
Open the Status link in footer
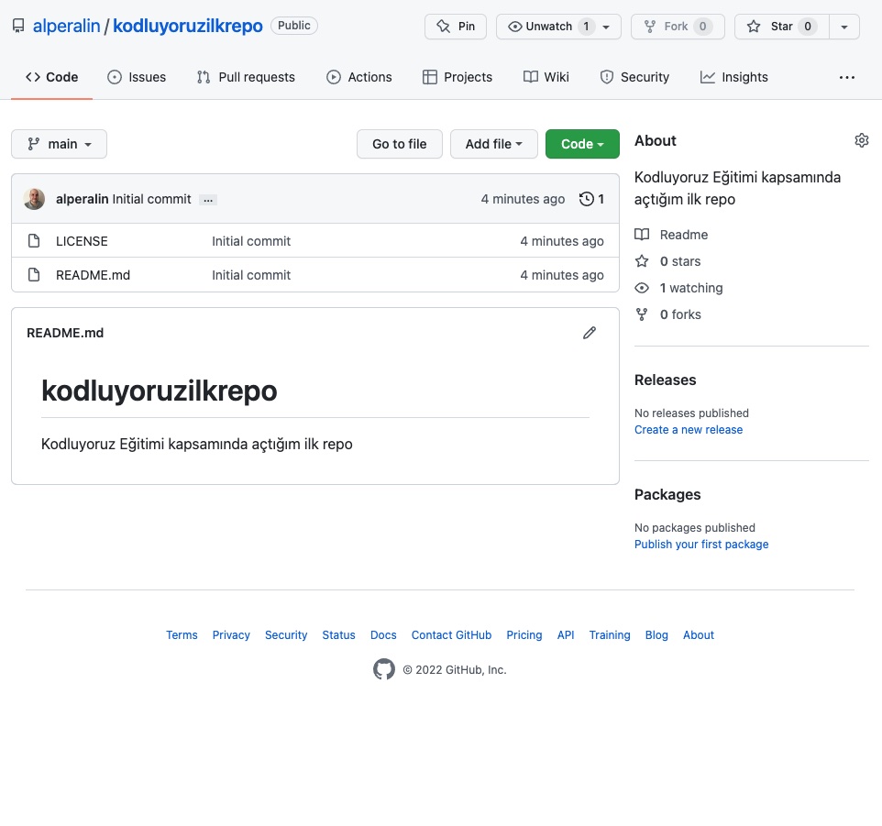click(x=338, y=634)
